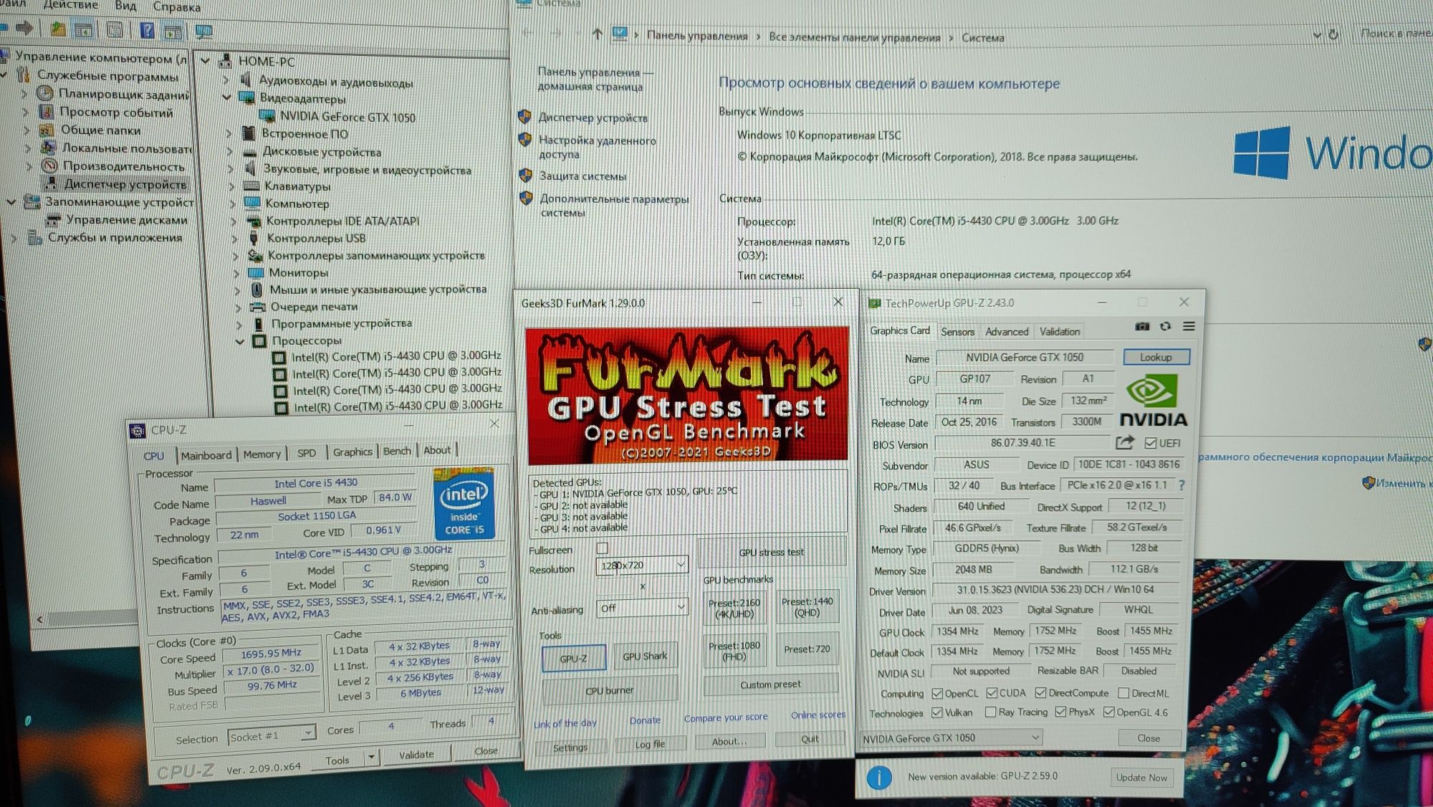Open the Resolution dropdown in FurMark
Viewport: 1433px width, 807px height.
coord(642,565)
